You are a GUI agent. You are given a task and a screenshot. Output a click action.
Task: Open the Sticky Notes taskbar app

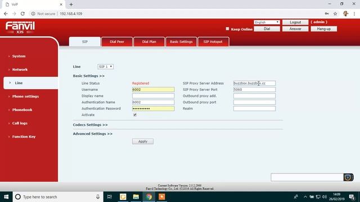tap(123, 197)
